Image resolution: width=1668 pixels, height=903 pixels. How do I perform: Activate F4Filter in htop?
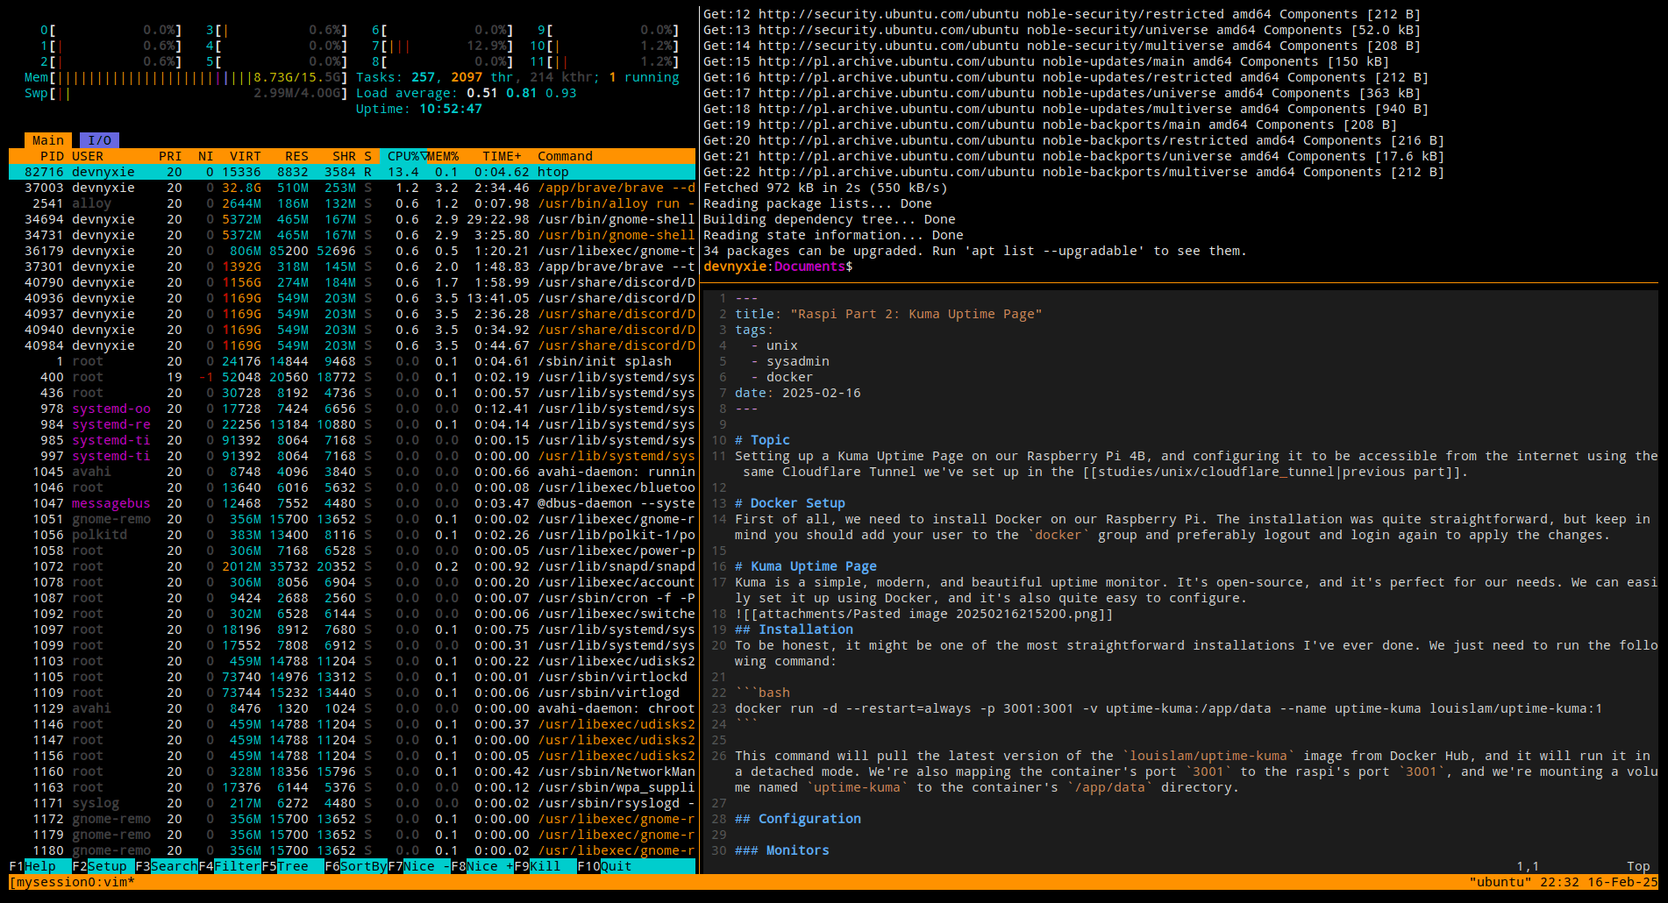pos(230,866)
